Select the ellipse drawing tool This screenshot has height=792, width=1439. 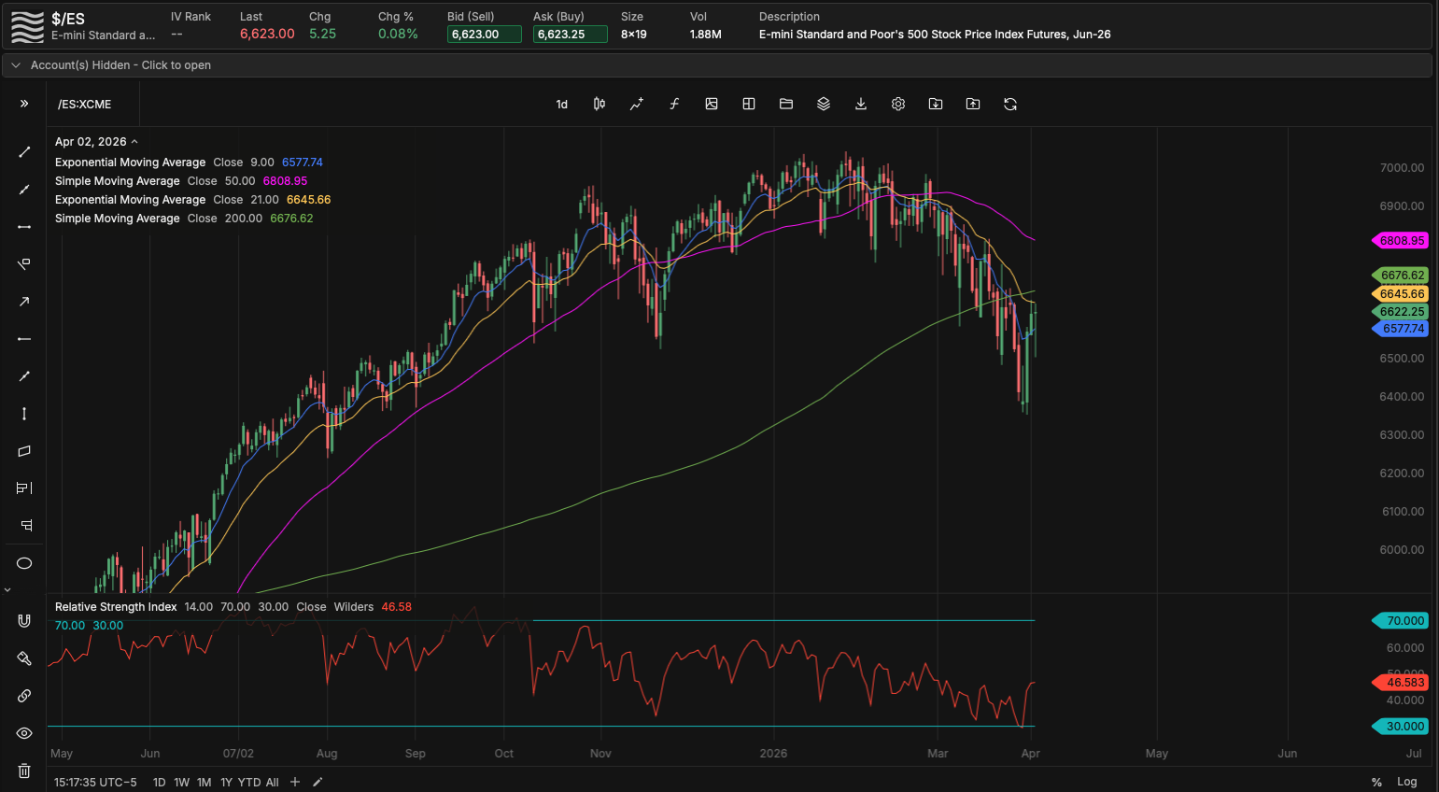(24, 563)
